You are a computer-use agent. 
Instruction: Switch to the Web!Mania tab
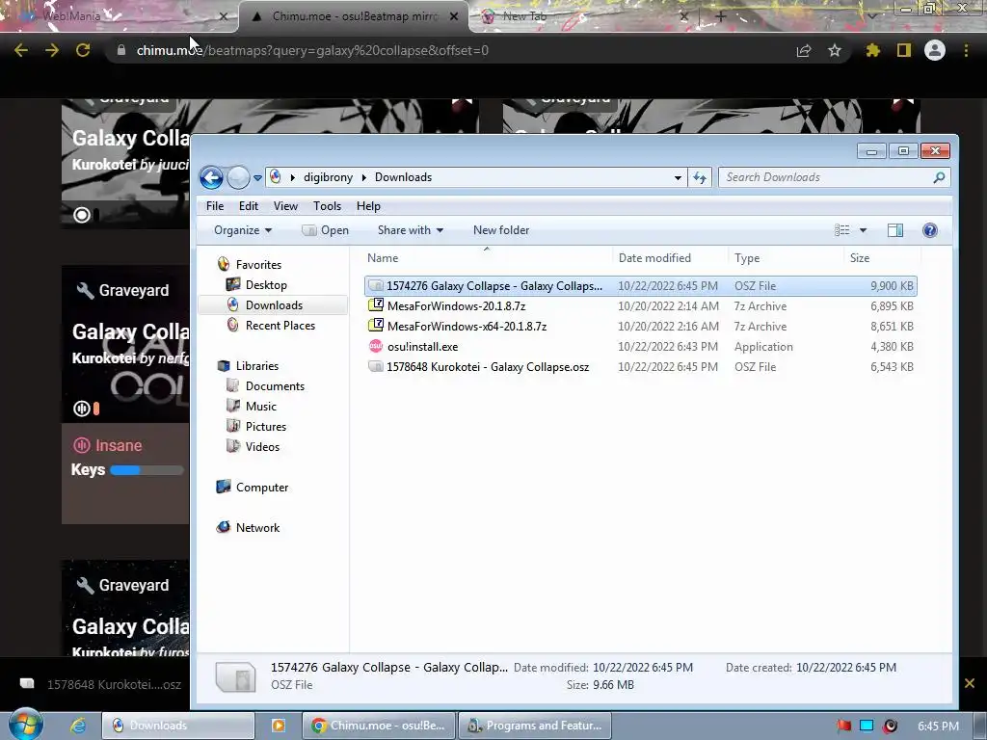point(118,16)
